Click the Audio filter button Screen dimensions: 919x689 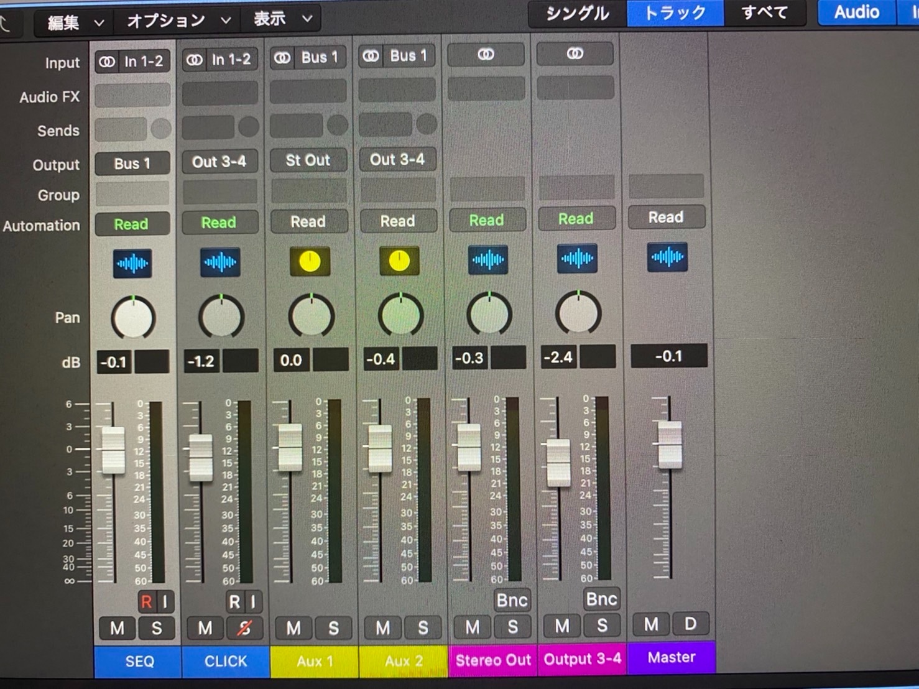[x=856, y=12]
